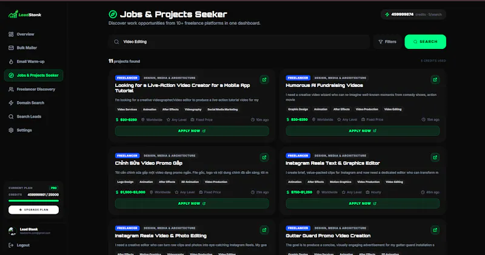Click the Search Leads magnifier icon

tap(11, 117)
